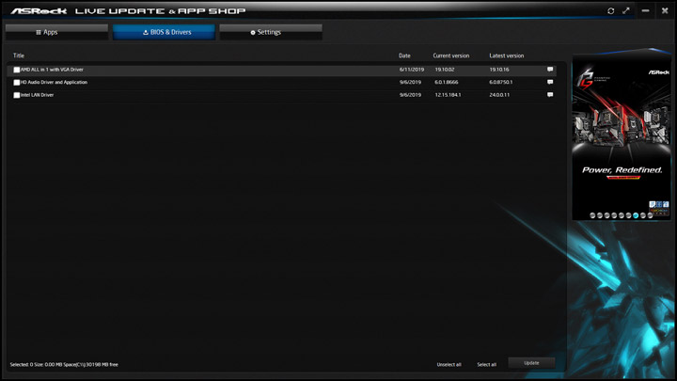Select the BIOS & Drivers tab
The image size is (677, 381).
164,32
